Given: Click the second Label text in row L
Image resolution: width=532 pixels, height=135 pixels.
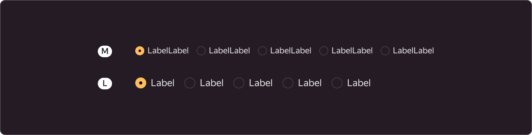Looking at the screenshot, I should click(x=212, y=83).
